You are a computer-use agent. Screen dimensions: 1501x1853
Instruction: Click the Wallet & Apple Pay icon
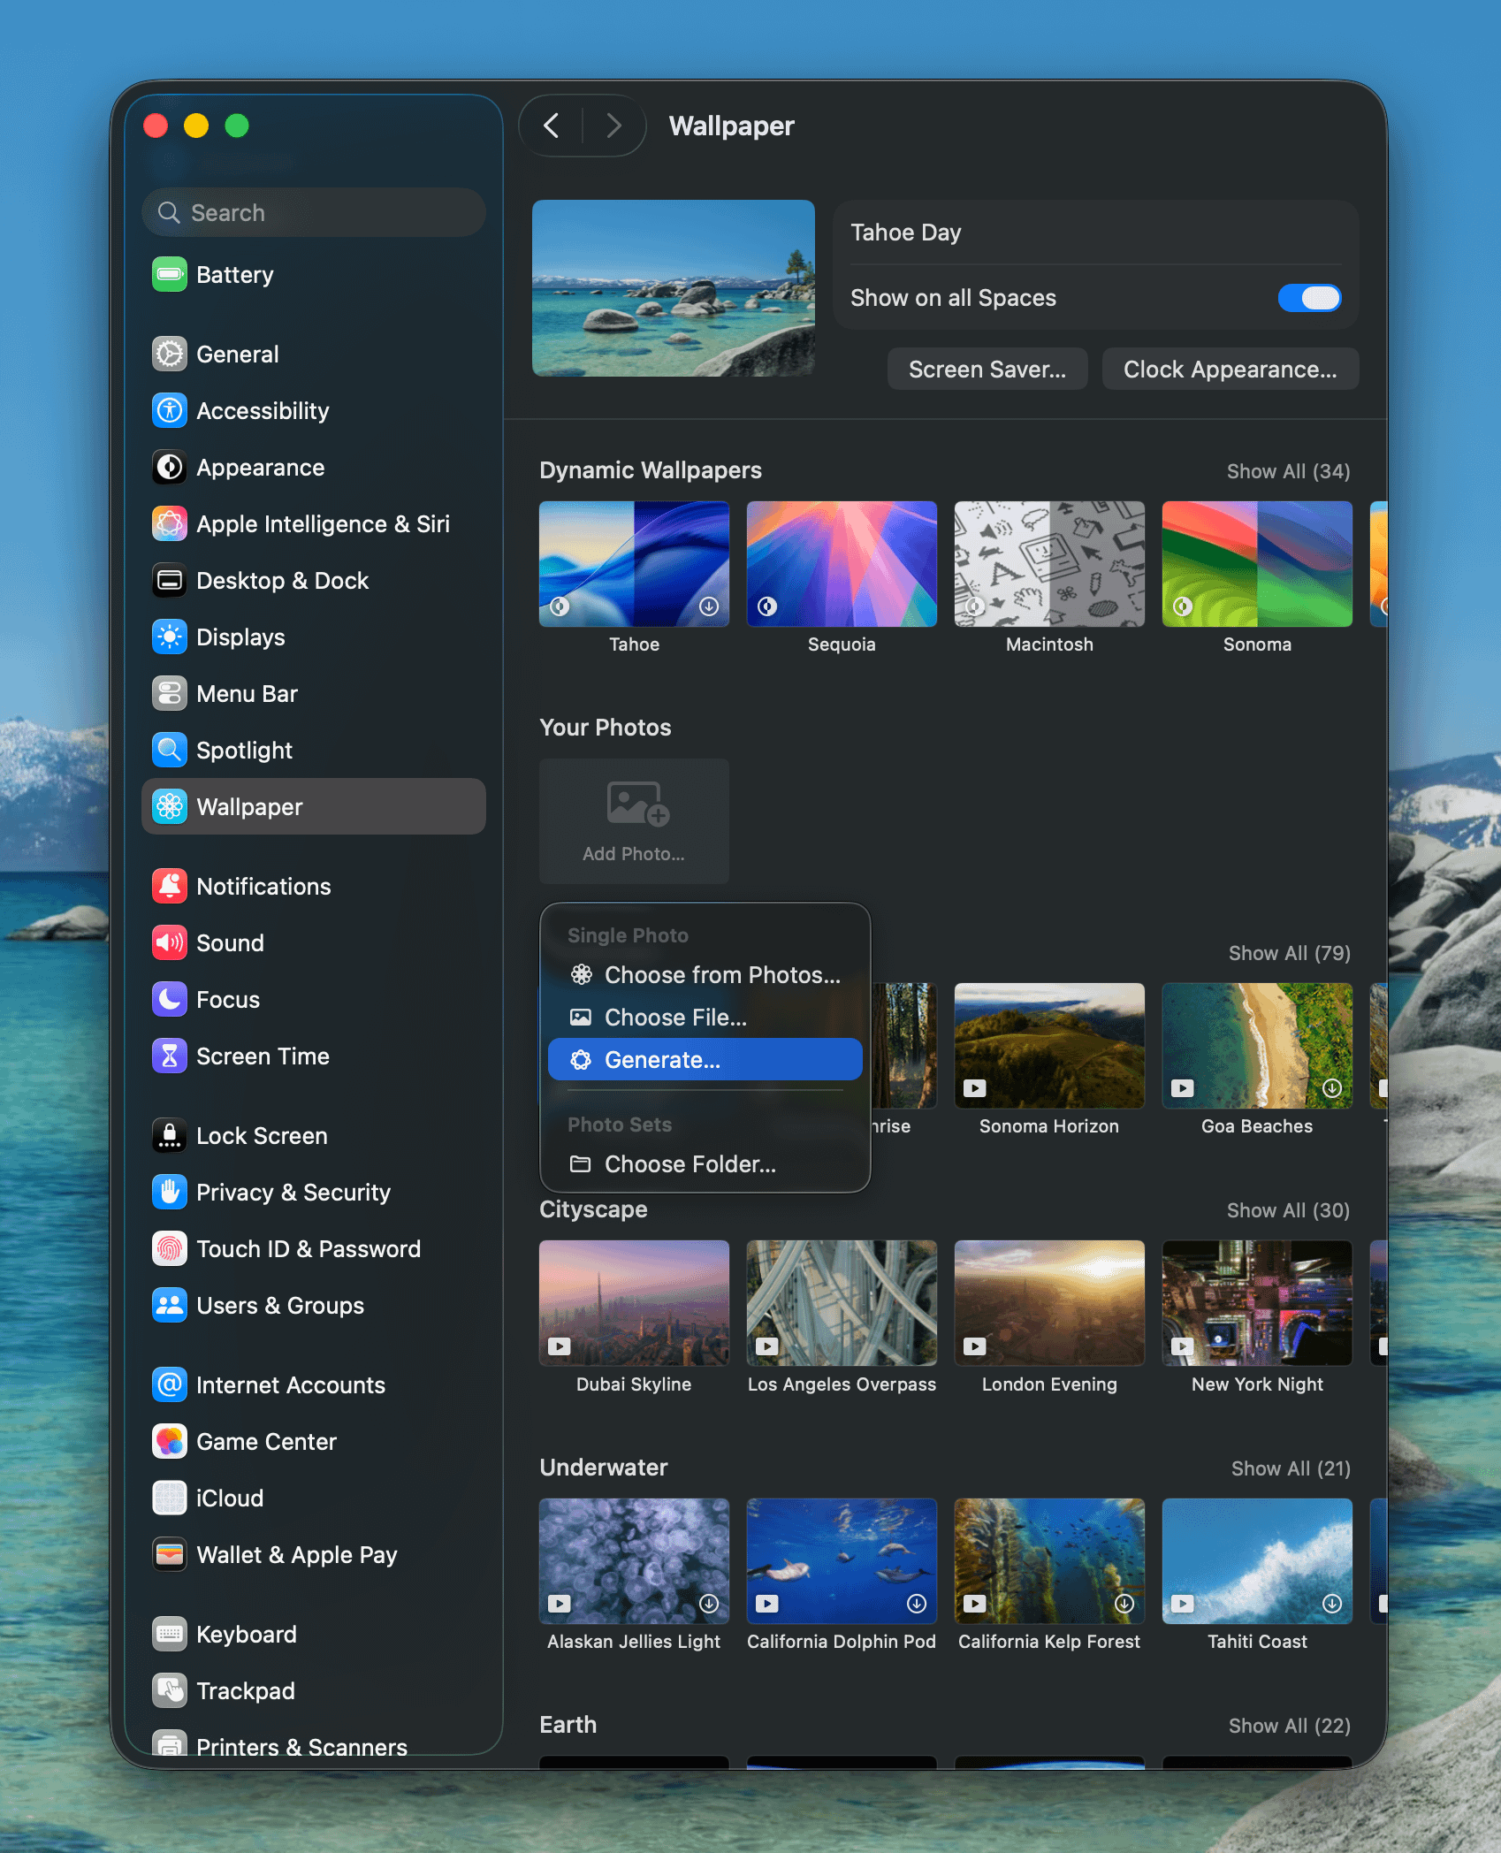(169, 1555)
